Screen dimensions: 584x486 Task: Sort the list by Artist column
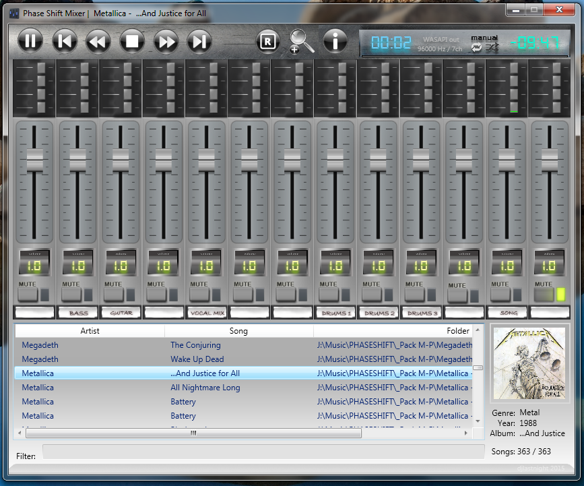90,330
